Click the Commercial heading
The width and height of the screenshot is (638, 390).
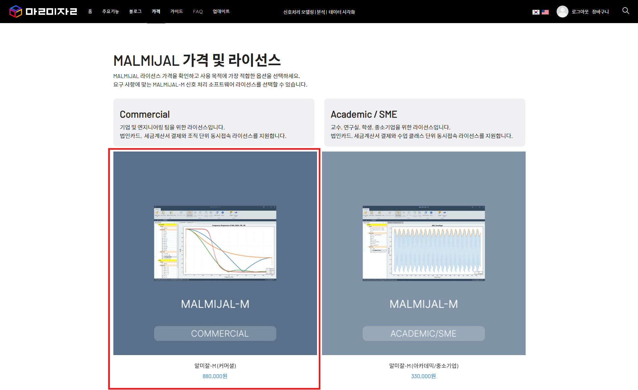pos(145,114)
